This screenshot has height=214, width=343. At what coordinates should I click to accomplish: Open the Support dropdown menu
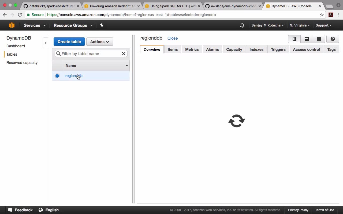323,25
